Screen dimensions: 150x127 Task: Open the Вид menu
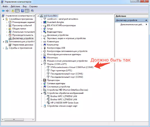24,6
